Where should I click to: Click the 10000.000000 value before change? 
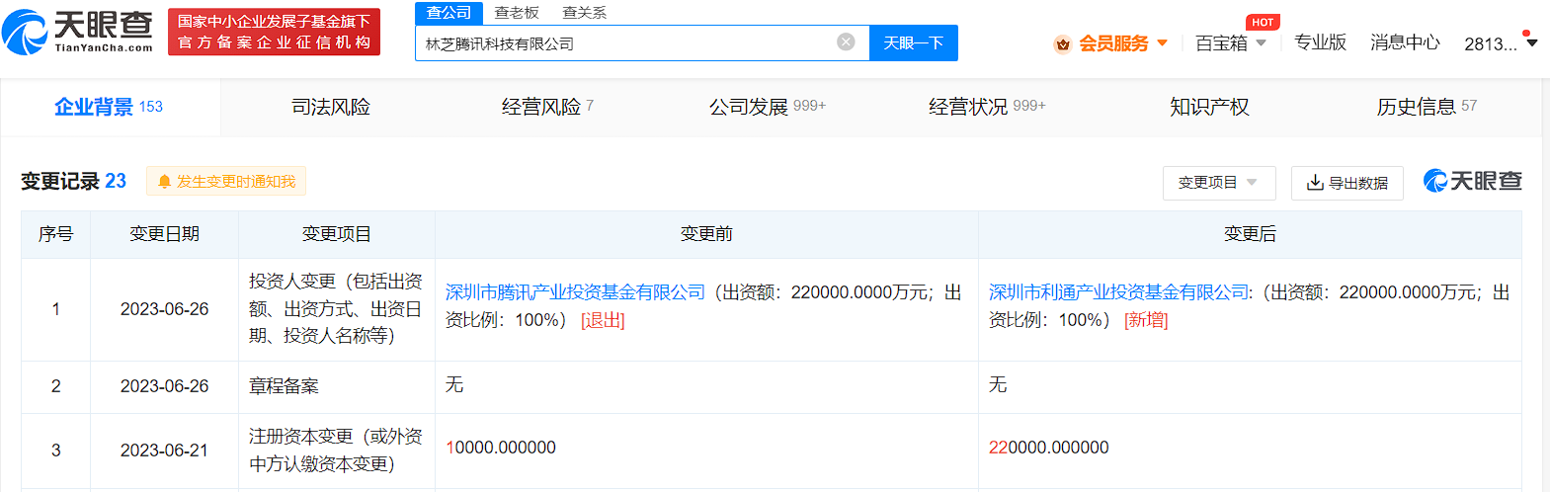501,448
